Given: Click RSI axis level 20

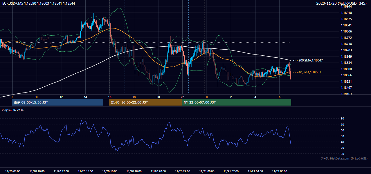Looking at the screenshot, I should [x=342, y=154].
